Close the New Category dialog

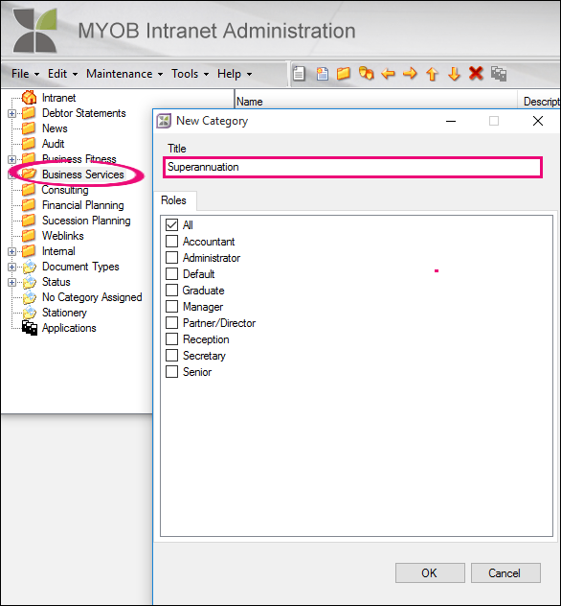(538, 121)
